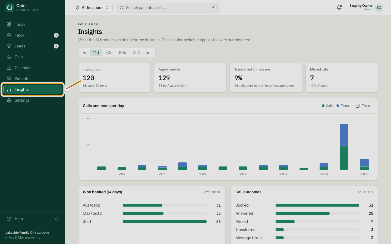Go to Today in sidebar
This screenshot has height=244, width=391.
[x=33, y=24]
